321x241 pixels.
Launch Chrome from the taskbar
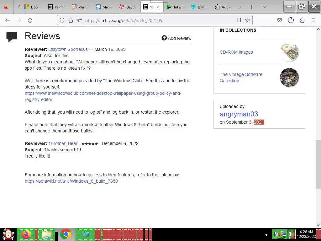(66, 234)
